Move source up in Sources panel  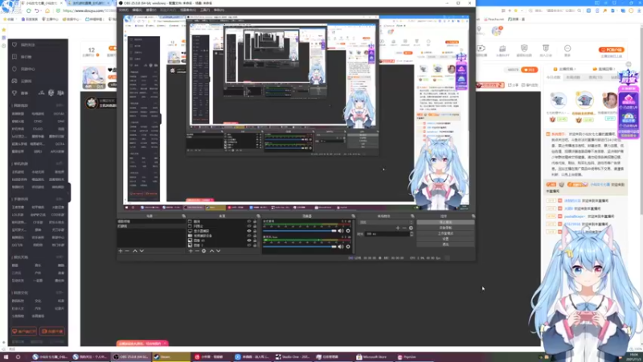coord(211,251)
